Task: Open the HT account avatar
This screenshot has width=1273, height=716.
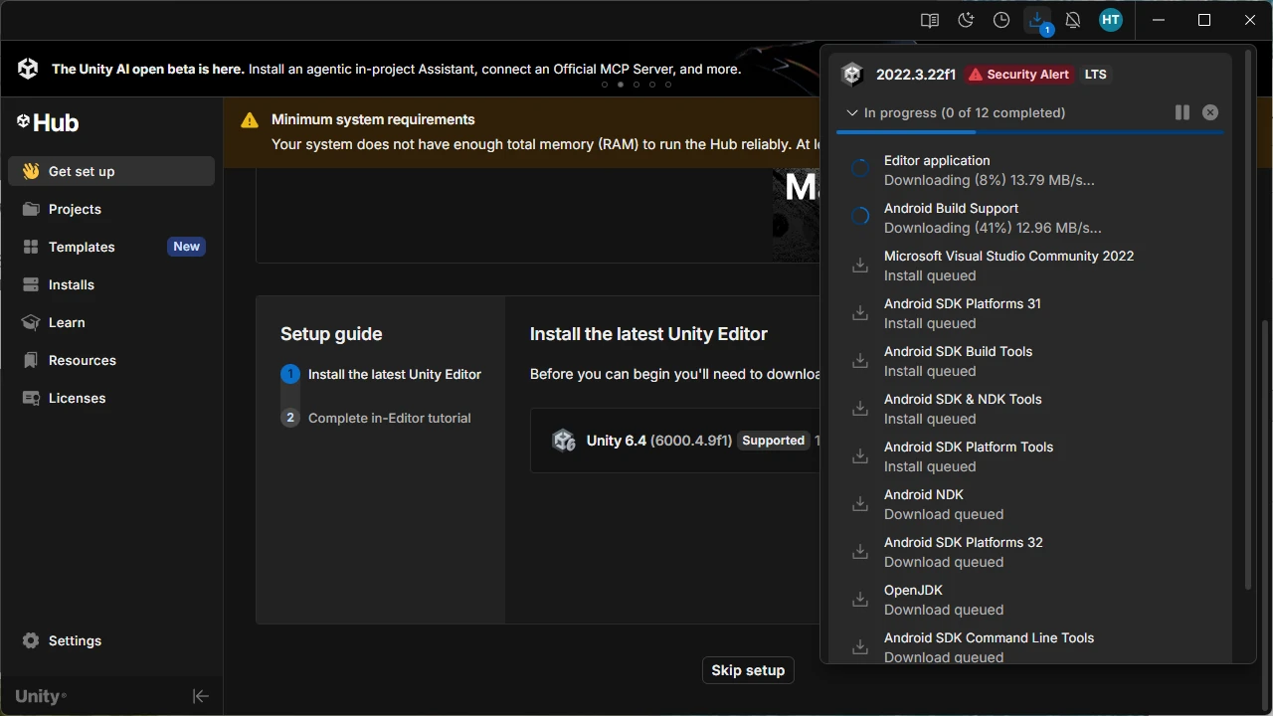Action: (x=1111, y=20)
